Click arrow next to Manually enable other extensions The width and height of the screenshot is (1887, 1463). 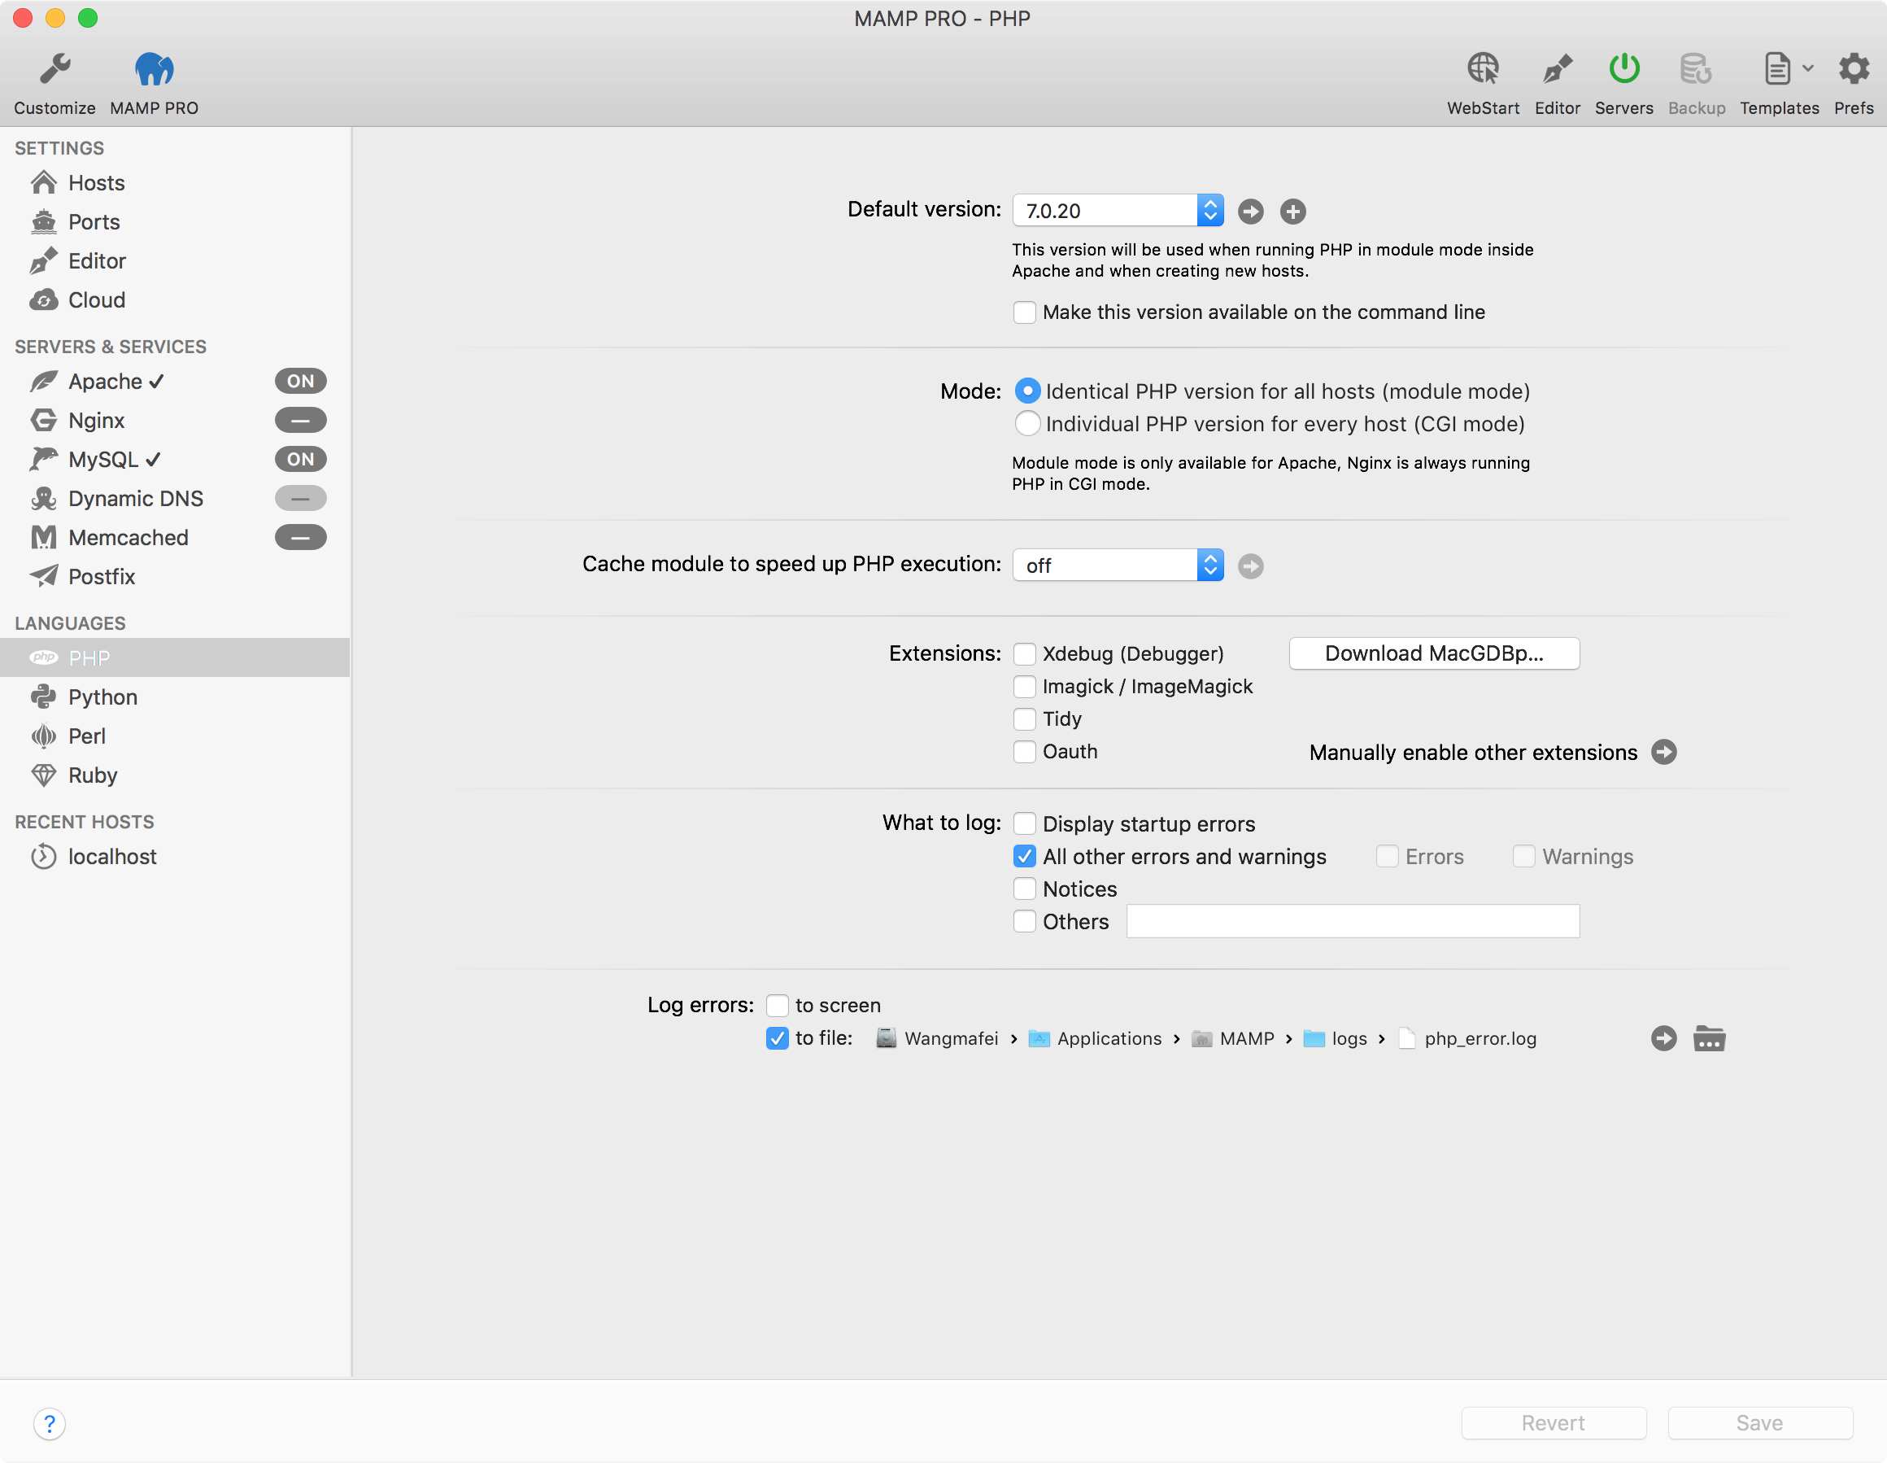click(1663, 752)
